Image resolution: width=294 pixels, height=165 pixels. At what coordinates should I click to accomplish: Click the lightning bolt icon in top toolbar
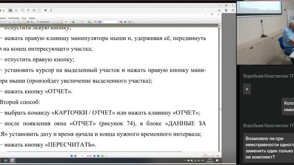tap(28, 10)
